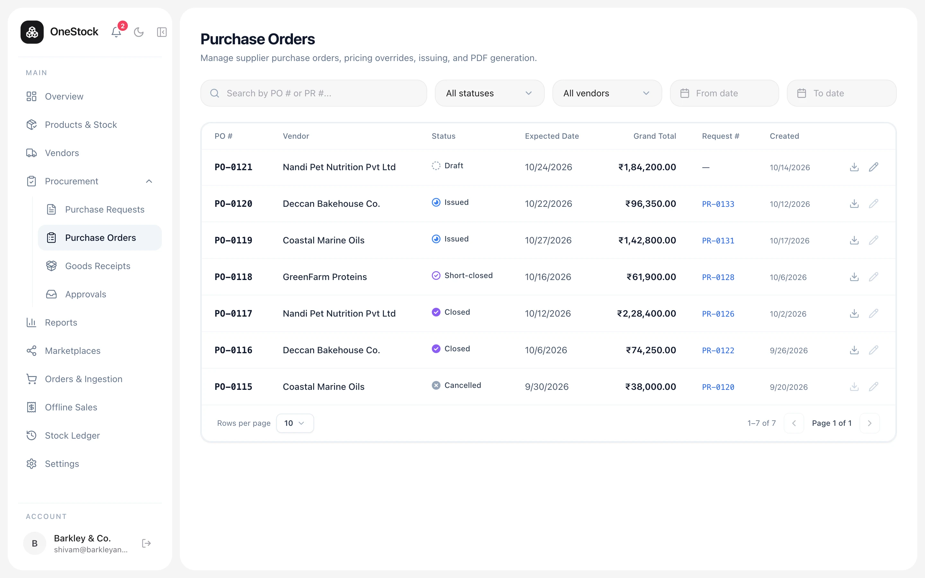Click the search magnifier icon

[215, 93]
